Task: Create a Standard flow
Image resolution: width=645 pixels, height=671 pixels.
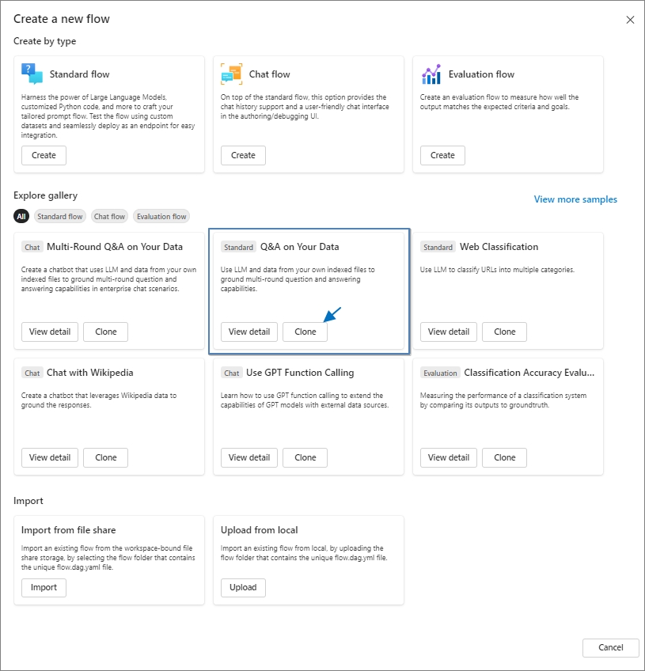Action: coord(44,155)
